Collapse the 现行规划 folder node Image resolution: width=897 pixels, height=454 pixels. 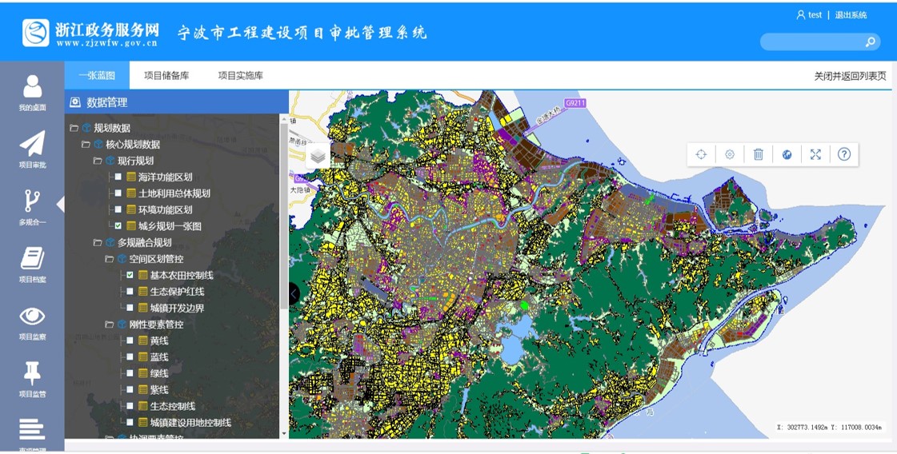[x=98, y=161]
